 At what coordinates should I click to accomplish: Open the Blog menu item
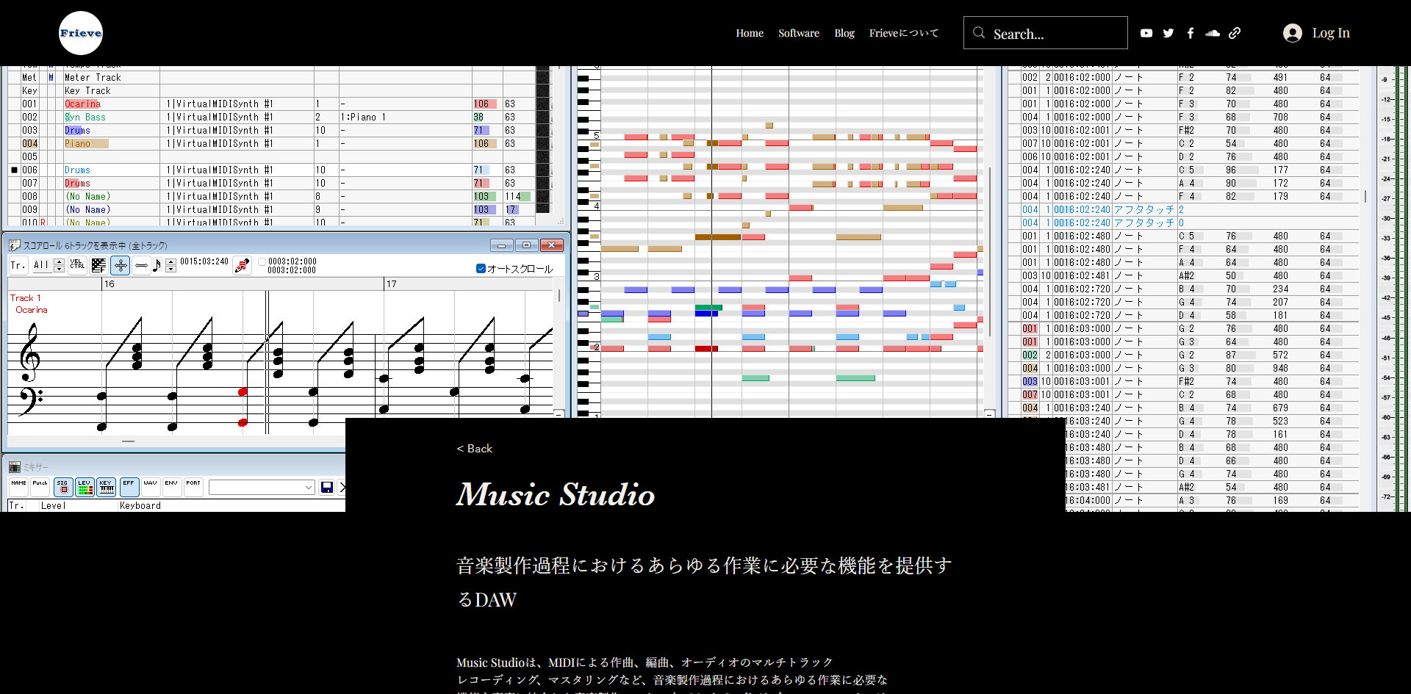pyautogui.click(x=844, y=33)
